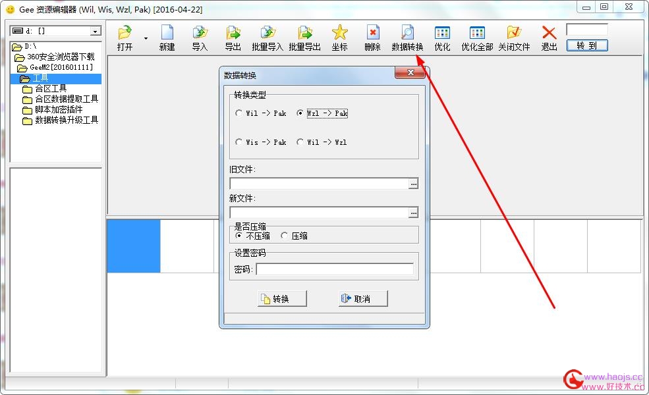
Task: Click the red 退出 exit icon
Action: 550,38
